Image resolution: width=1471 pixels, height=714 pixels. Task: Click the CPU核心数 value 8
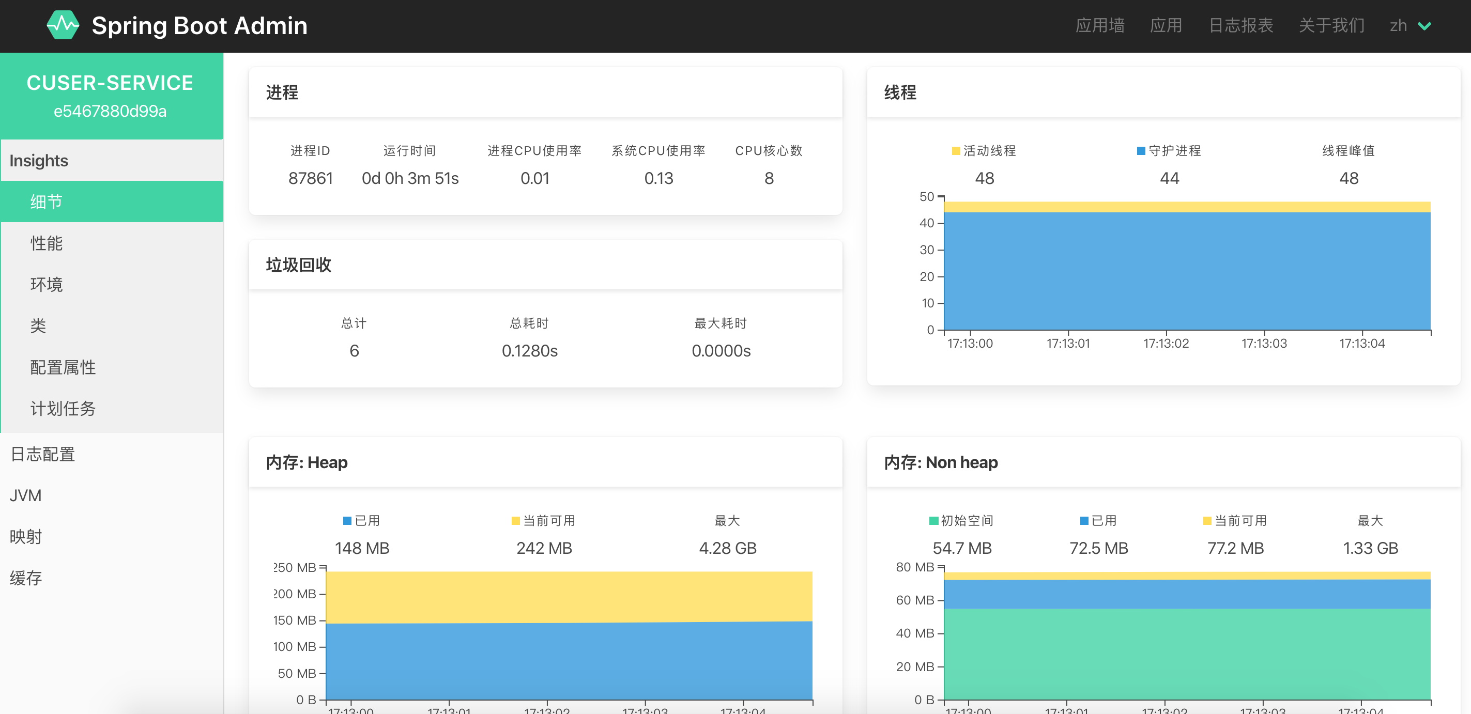pyautogui.click(x=769, y=178)
